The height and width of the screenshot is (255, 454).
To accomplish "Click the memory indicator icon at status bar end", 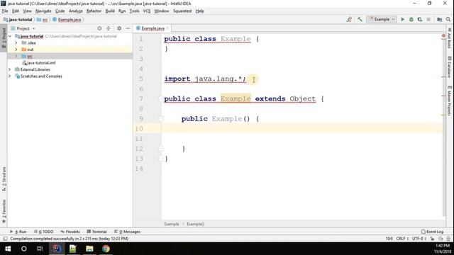I will 448,239.
